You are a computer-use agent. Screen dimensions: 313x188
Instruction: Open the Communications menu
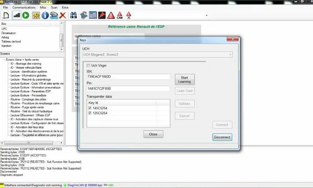(x=24, y=7)
